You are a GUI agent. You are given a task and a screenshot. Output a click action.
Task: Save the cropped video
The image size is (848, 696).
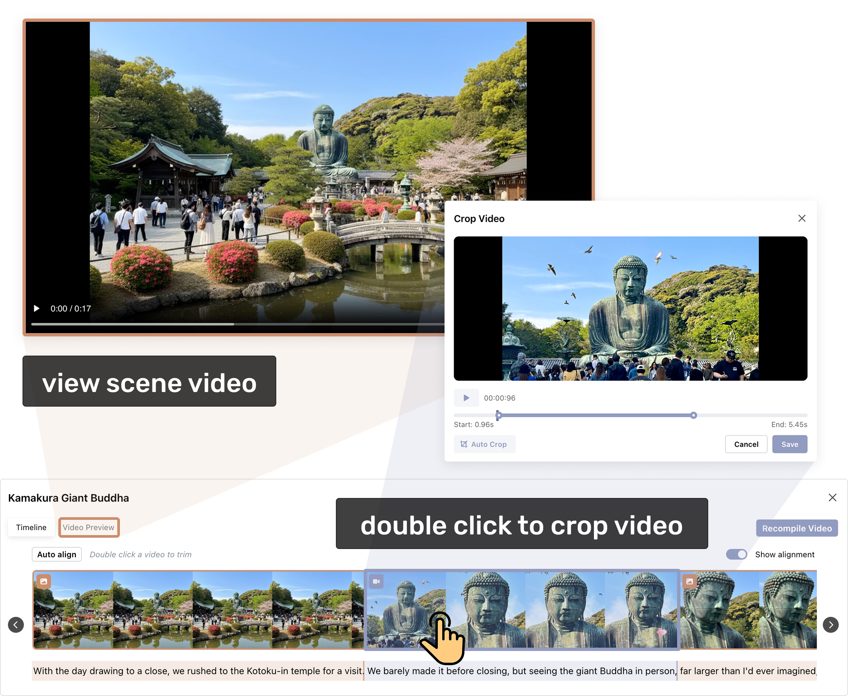click(x=789, y=444)
